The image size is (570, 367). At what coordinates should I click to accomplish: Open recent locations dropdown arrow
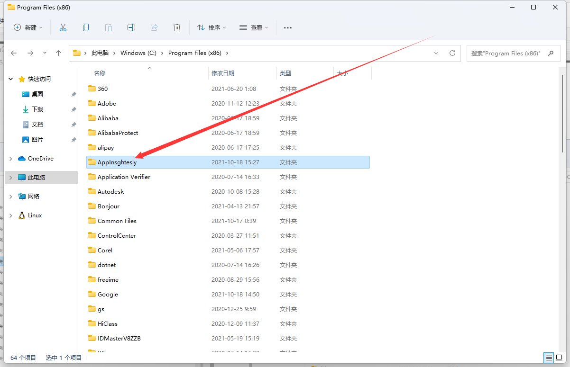click(x=45, y=53)
